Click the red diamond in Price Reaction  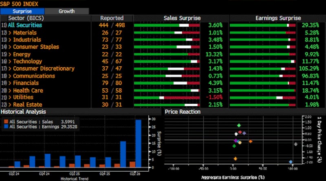(240, 132)
